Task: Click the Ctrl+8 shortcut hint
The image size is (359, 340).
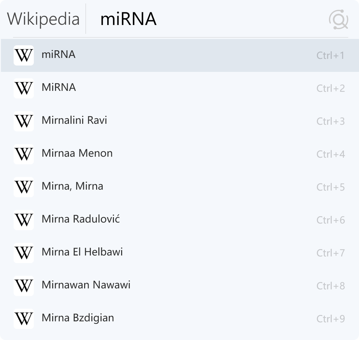Action: [x=331, y=286]
